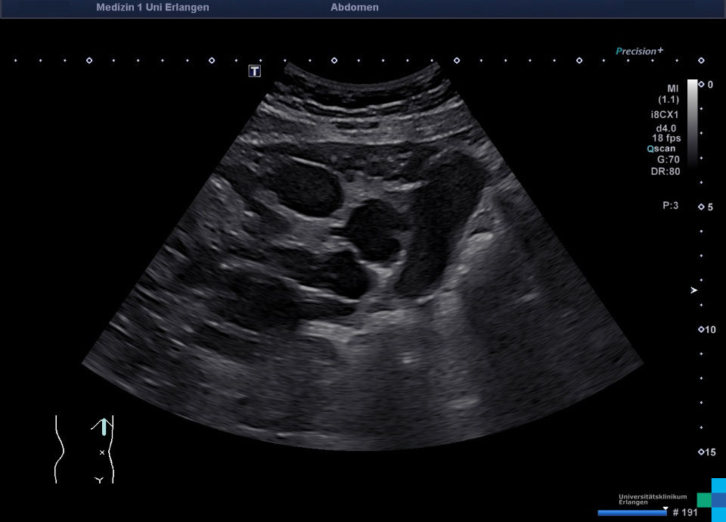This screenshot has width=726, height=522.
Task: Select the body marker pictogram
Action: (84, 449)
